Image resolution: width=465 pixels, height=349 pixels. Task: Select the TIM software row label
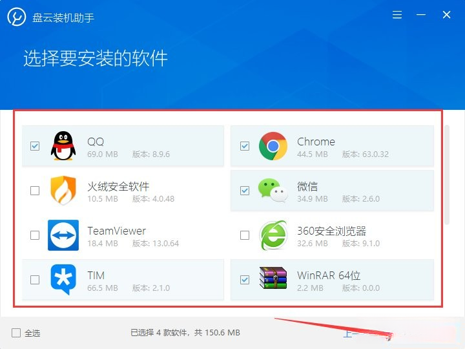point(96,275)
